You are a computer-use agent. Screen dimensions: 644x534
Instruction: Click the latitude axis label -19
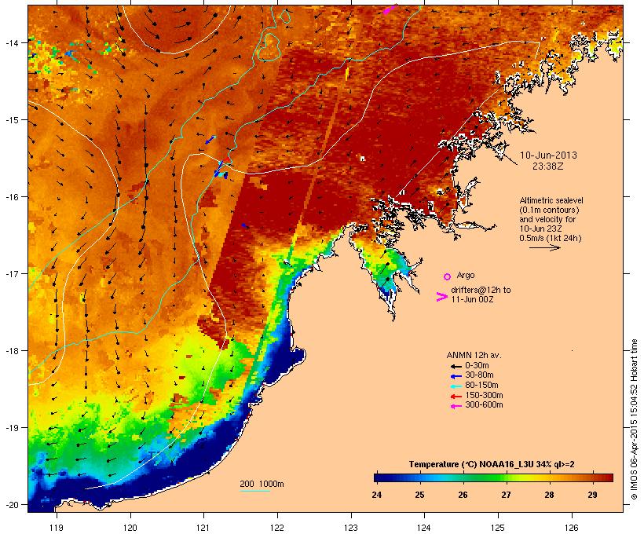tap(11, 428)
